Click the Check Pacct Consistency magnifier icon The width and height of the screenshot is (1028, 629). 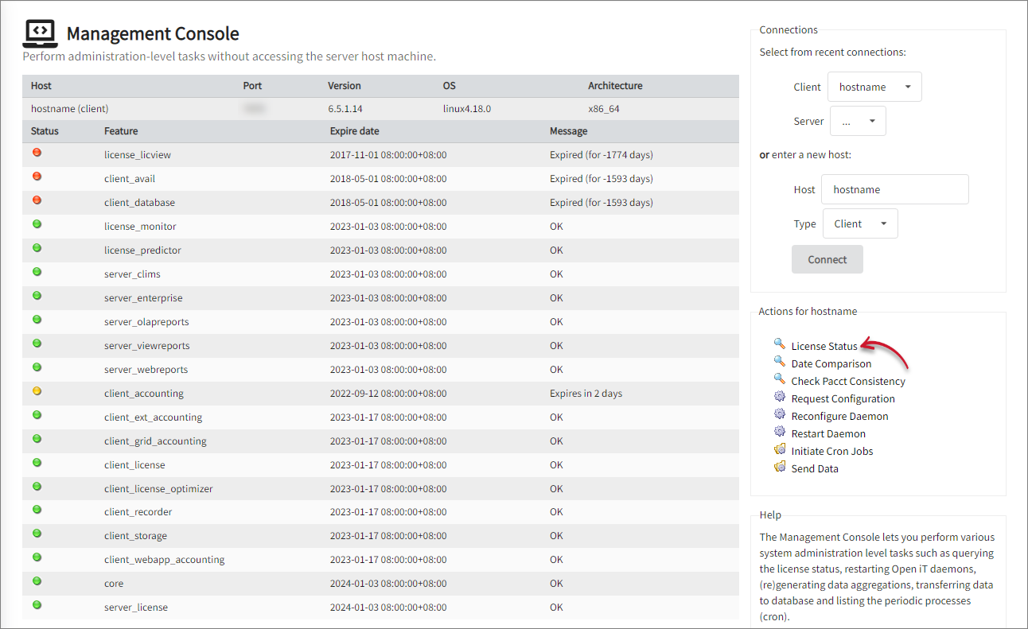point(780,379)
